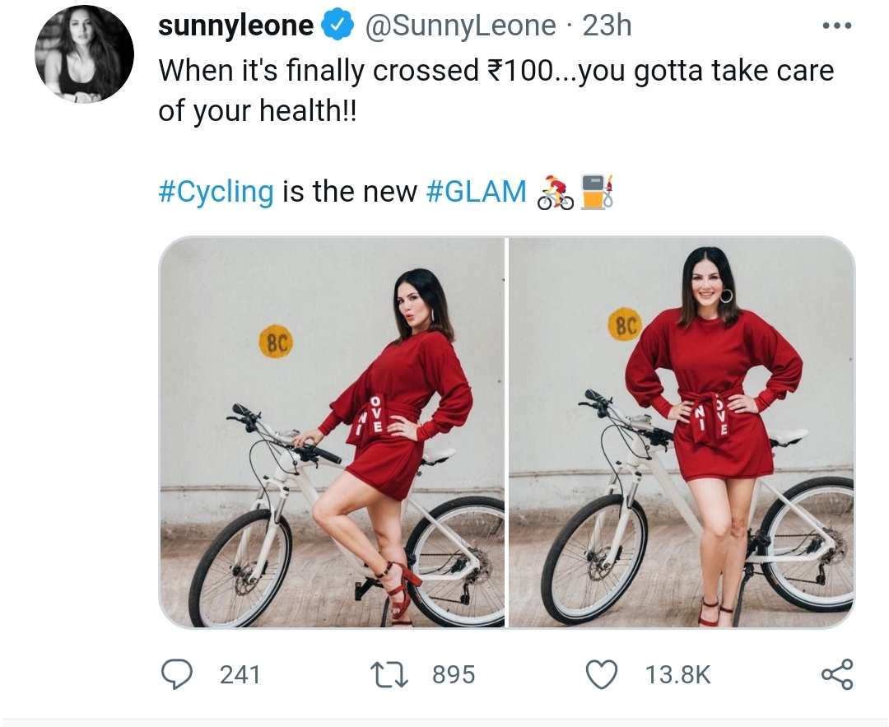The height and width of the screenshot is (727, 889).
Task: Click the fuel pump emoji
Action: click(x=597, y=192)
